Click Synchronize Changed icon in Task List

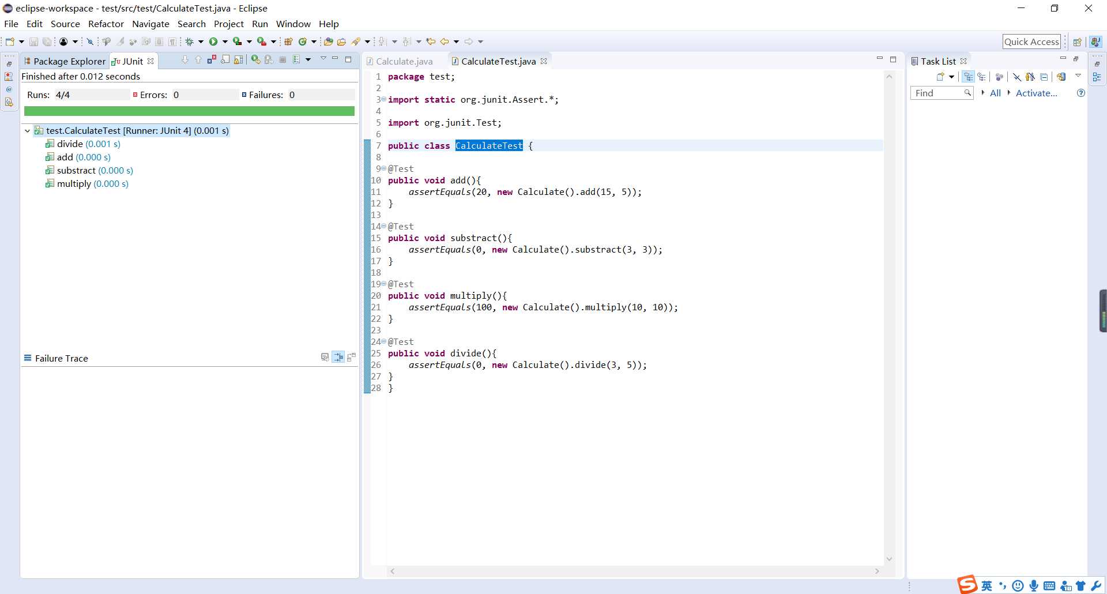(1061, 77)
